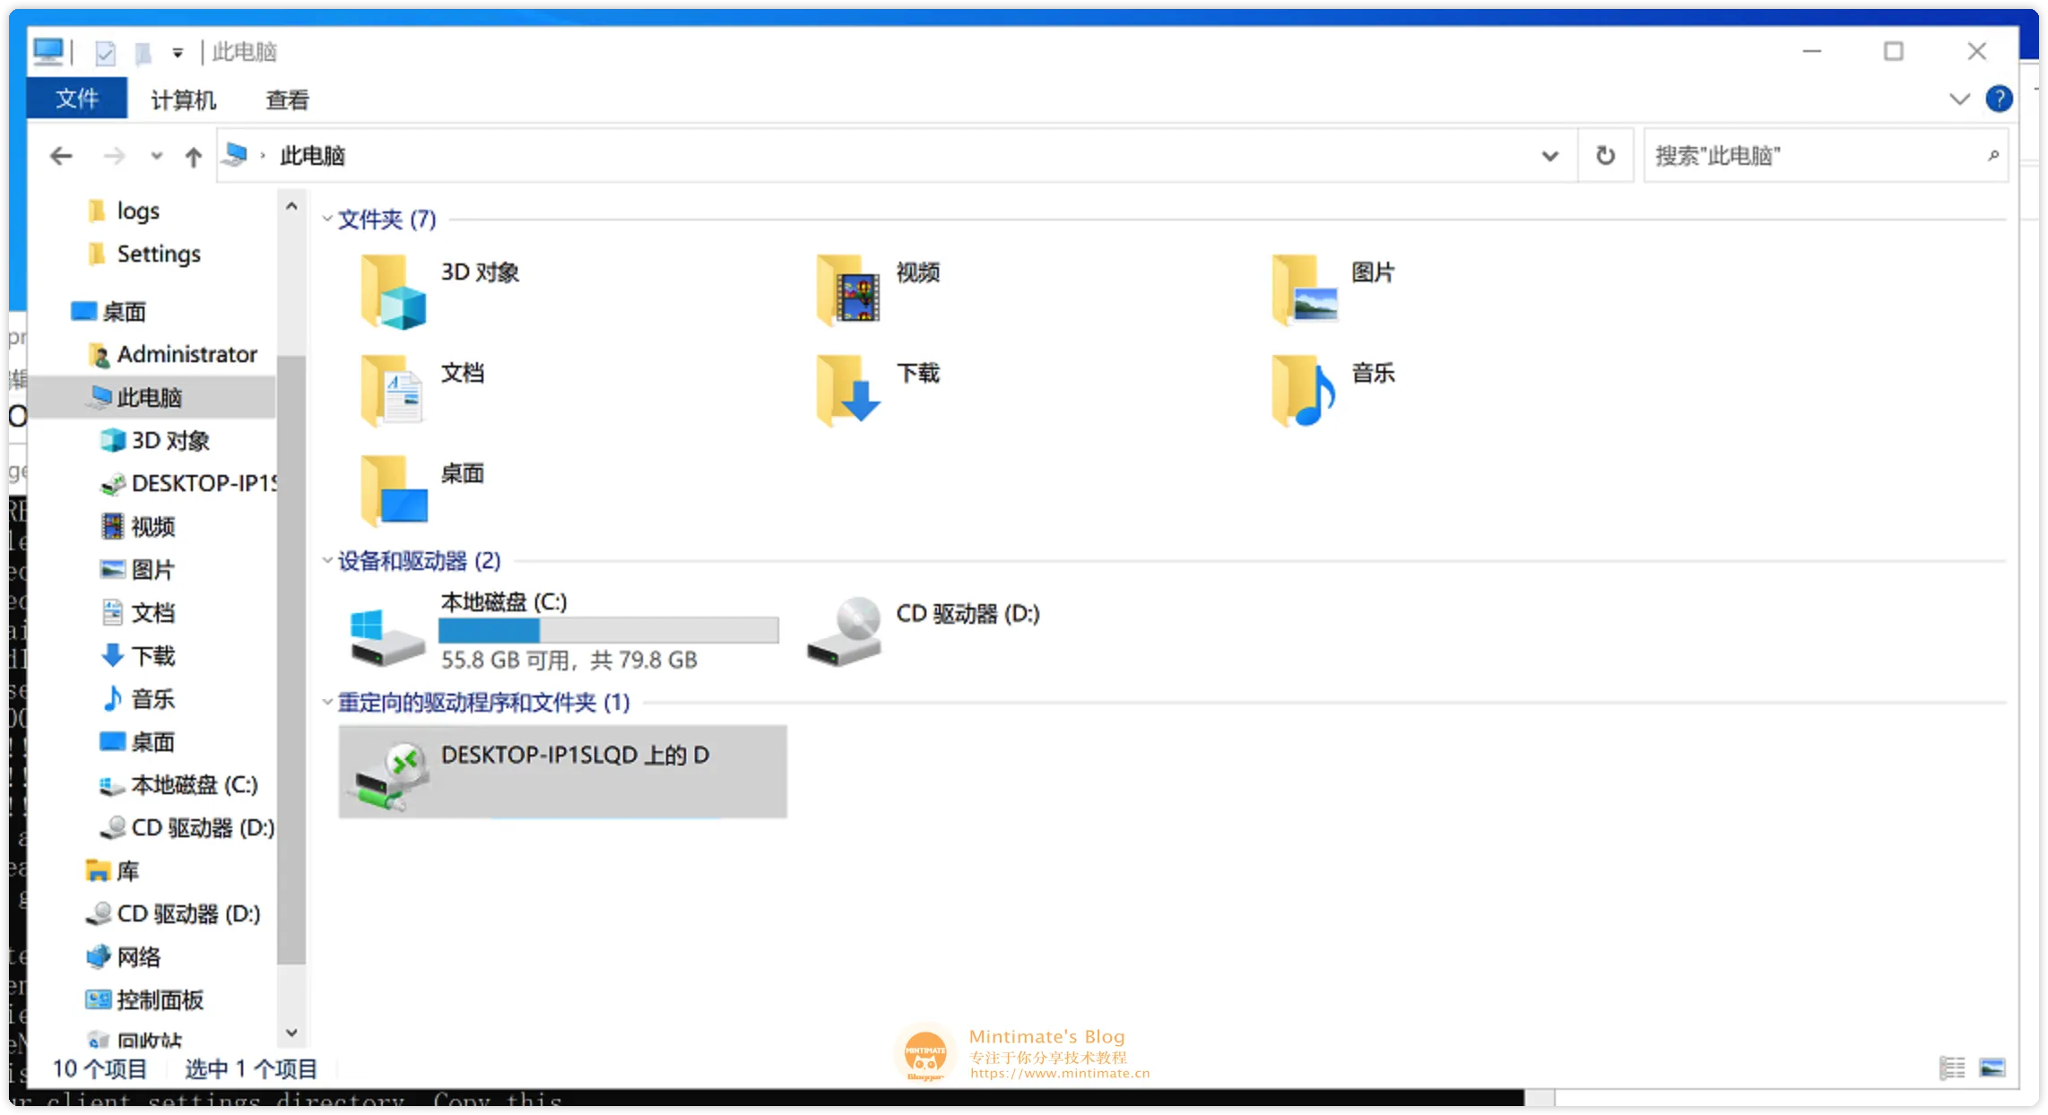Click the properties checkmark in quick access toolbar
The image size is (2048, 1115).
[105, 53]
